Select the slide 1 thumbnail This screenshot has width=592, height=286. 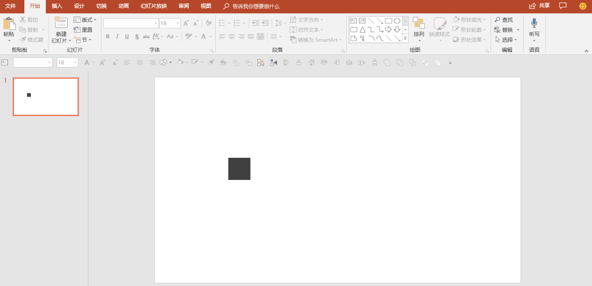point(45,97)
